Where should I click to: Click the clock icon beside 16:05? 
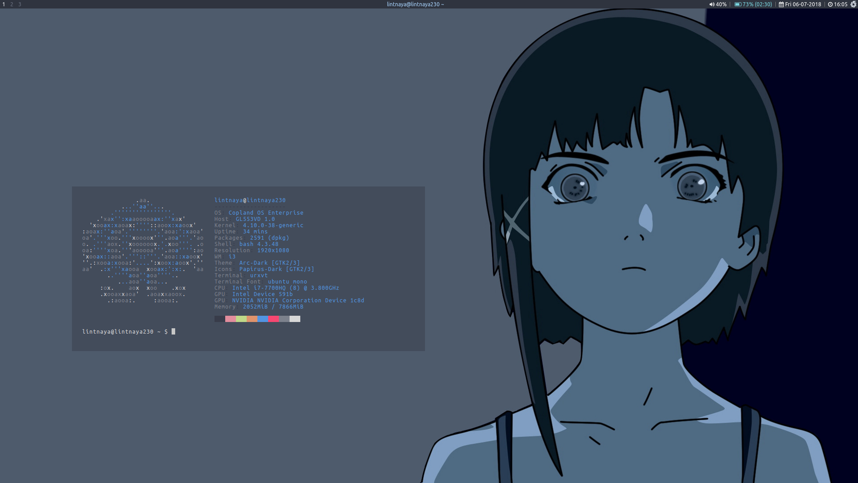830,4
